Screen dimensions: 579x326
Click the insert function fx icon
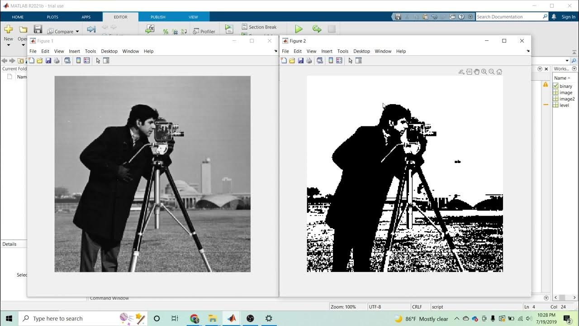pos(150,29)
